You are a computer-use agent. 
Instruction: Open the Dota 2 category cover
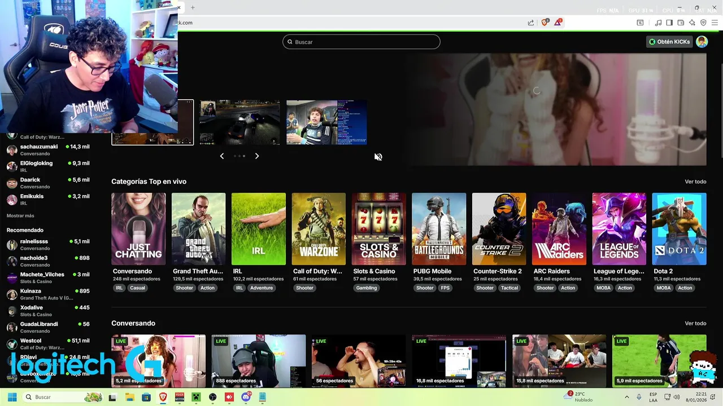pos(679,229)
